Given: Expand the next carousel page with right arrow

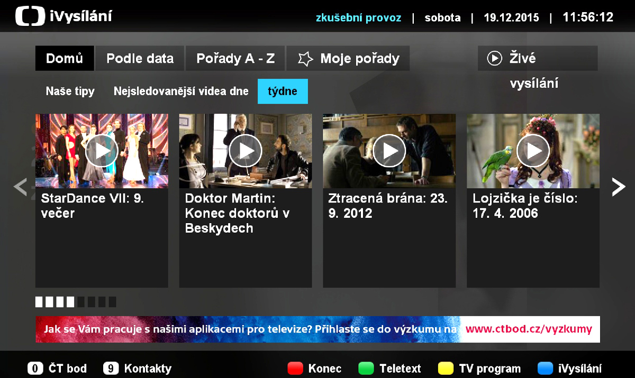Looking at the screenshot, I should point(619,186).
